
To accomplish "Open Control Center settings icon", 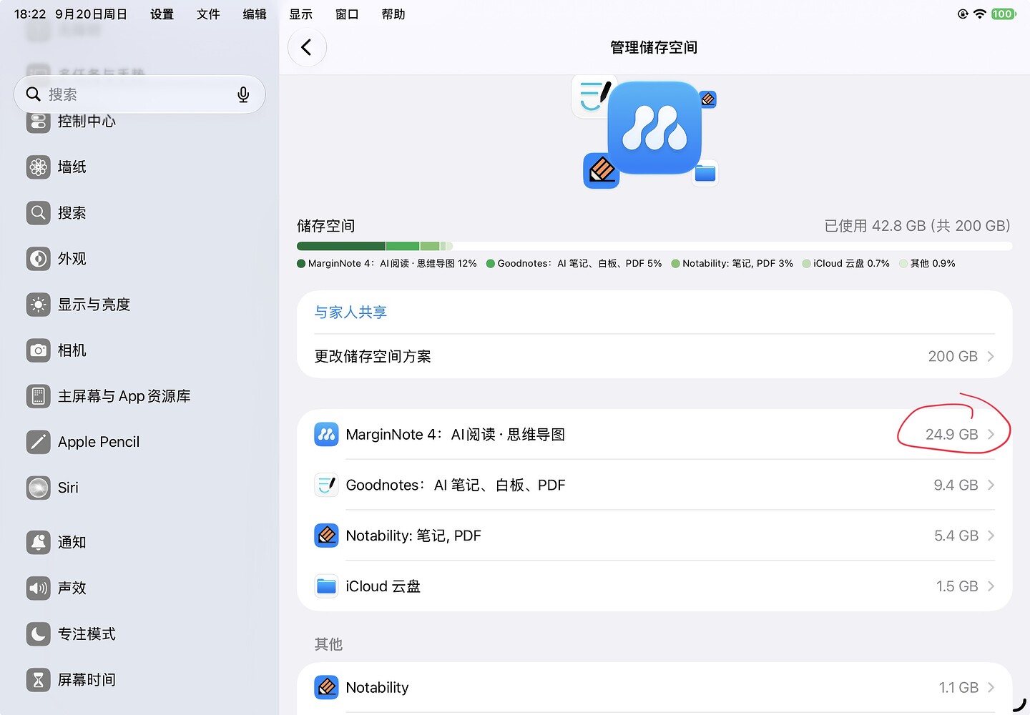I will click(x=39, y=122).
